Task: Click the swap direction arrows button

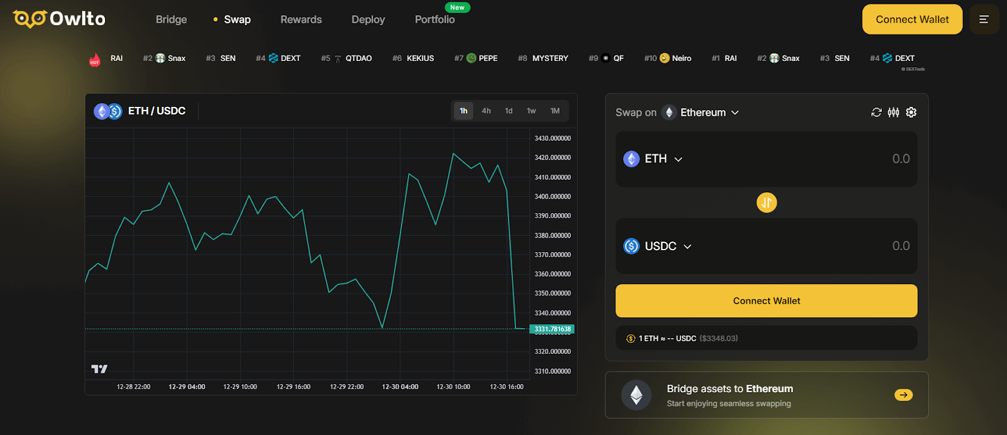Action: (x=767, y=202)
